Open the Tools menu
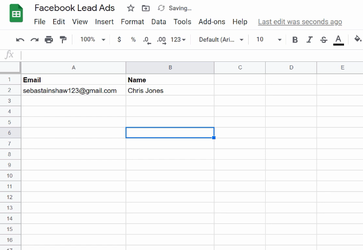 click(182, 22)
